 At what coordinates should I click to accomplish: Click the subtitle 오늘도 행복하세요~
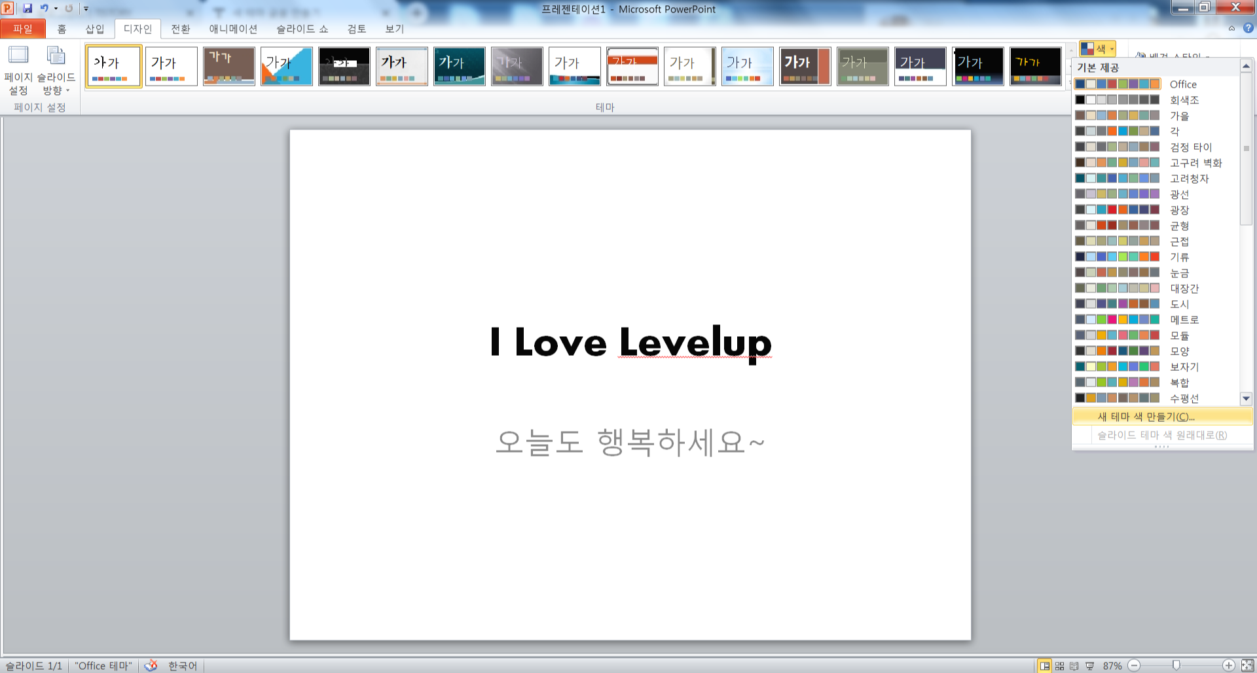pos(630,442)
